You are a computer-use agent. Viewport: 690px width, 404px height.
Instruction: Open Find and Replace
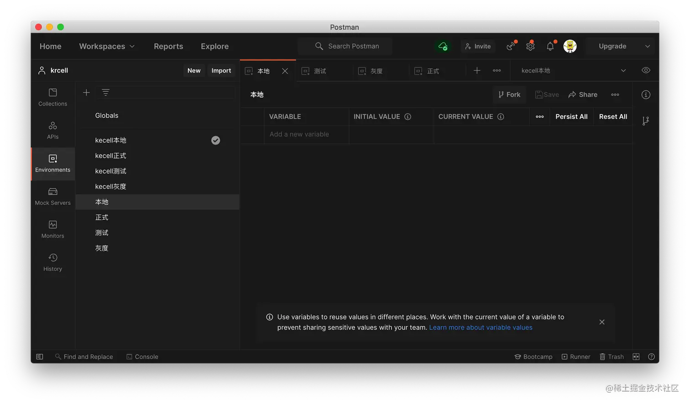click(84, 357)
